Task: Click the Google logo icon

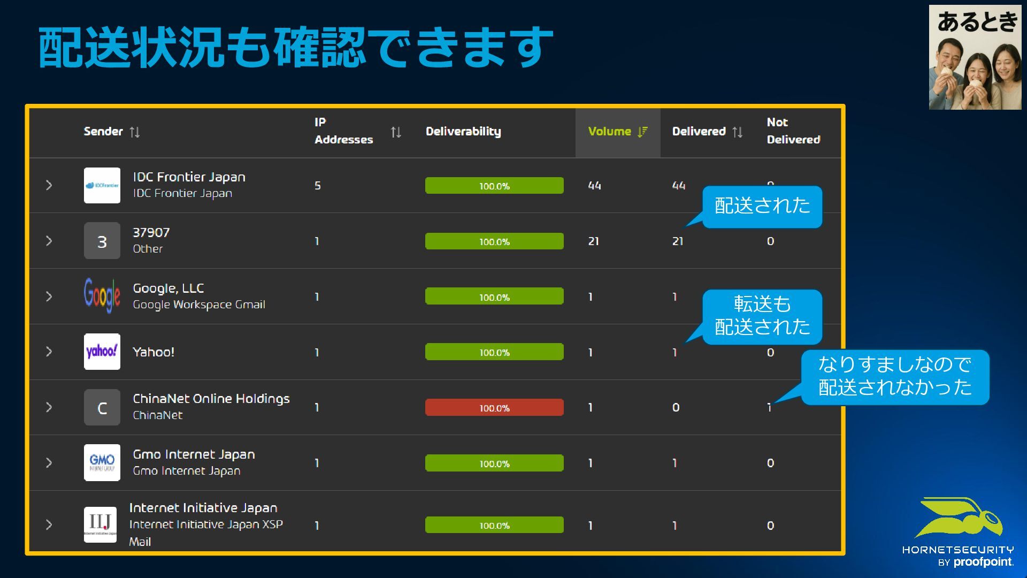Action: pos(102,296)
